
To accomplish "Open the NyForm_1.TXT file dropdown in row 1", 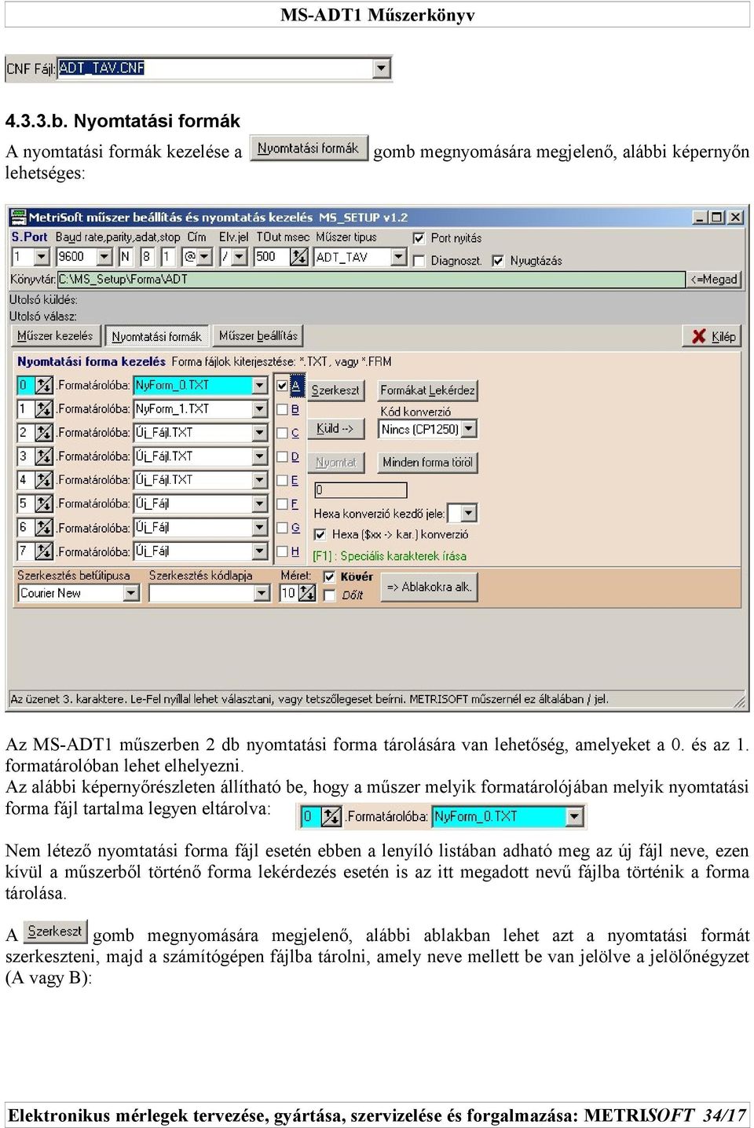I will pos(260,409).
